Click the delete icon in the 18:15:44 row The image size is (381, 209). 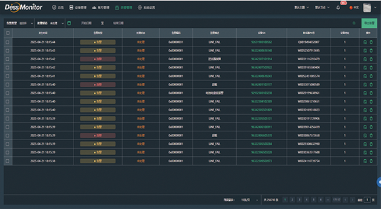371,42
